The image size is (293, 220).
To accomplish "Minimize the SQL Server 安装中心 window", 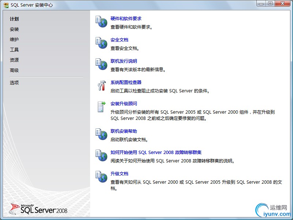I will click(x=261, y=4).
